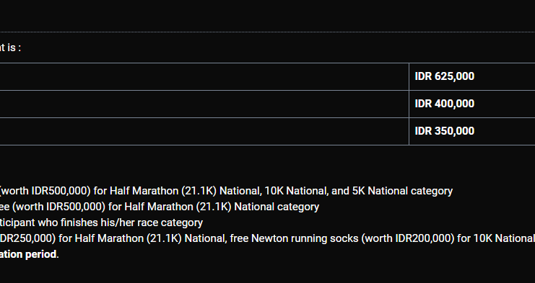535x283 pixels.
Task: Click the line starting "ee (worth IDR500,000)"
Action: [160, 207]
